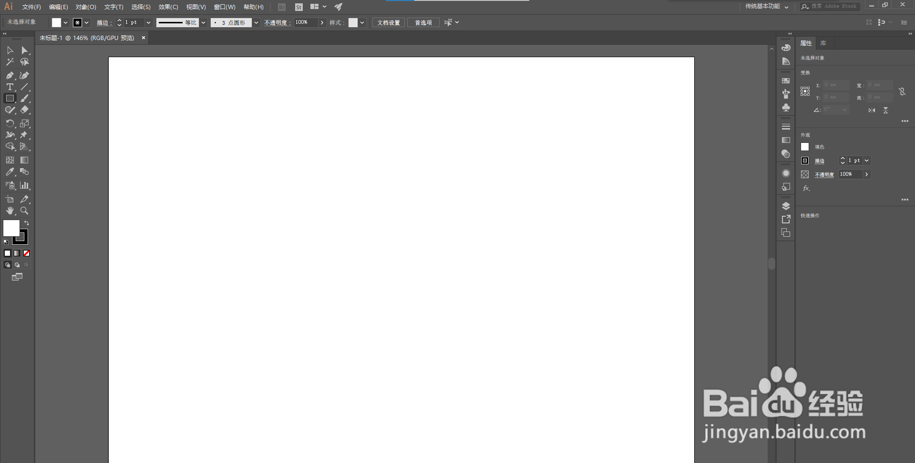Enable Draw Normal mode

click(8, 265)
